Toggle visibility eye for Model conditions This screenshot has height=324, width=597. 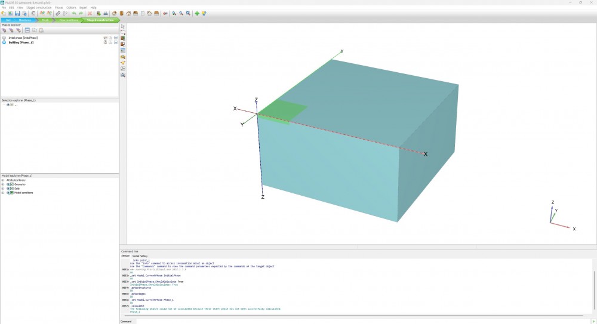(x=8, y=193)
